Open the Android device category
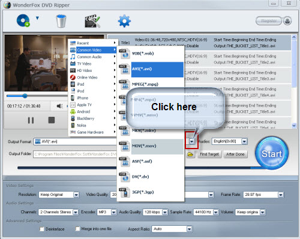 pos(93,111)
